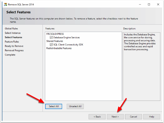Click the Features: list label
164x123 pixels.
(x=50, y=29)
